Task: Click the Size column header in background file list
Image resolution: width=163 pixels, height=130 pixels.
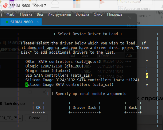Action: click(x=85, y=55)
